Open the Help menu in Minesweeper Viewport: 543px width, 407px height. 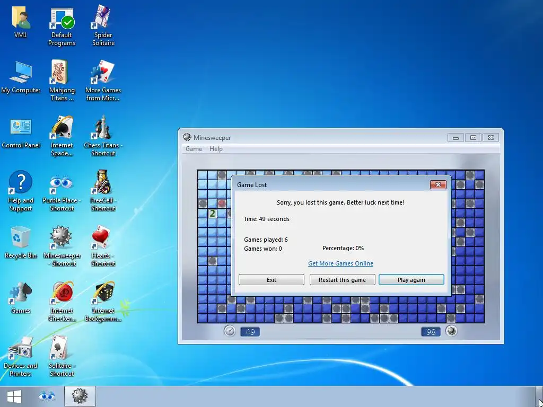point(216,149)
